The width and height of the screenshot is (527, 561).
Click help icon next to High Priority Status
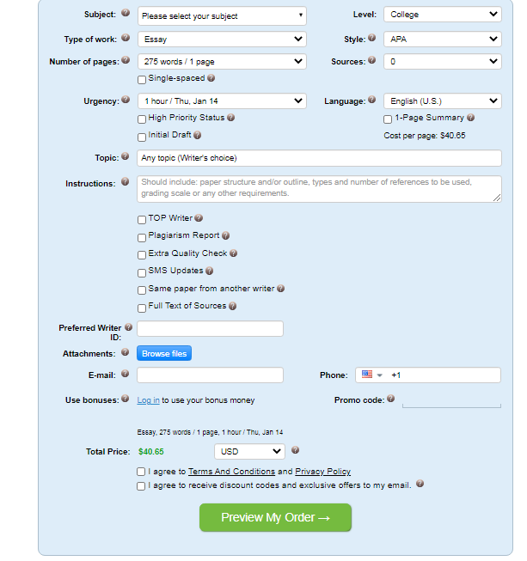[x=231, y=118]
